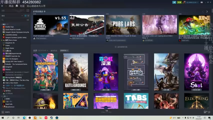Open the profile tab 知心姐姐老凡大哥
213x120 pixels.
(36, 6)
